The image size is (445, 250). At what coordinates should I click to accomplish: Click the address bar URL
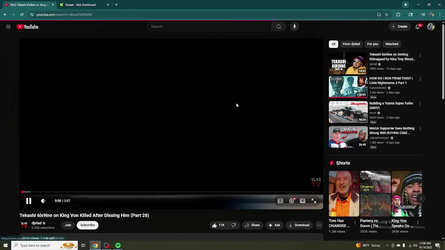(x=64, y=15)
